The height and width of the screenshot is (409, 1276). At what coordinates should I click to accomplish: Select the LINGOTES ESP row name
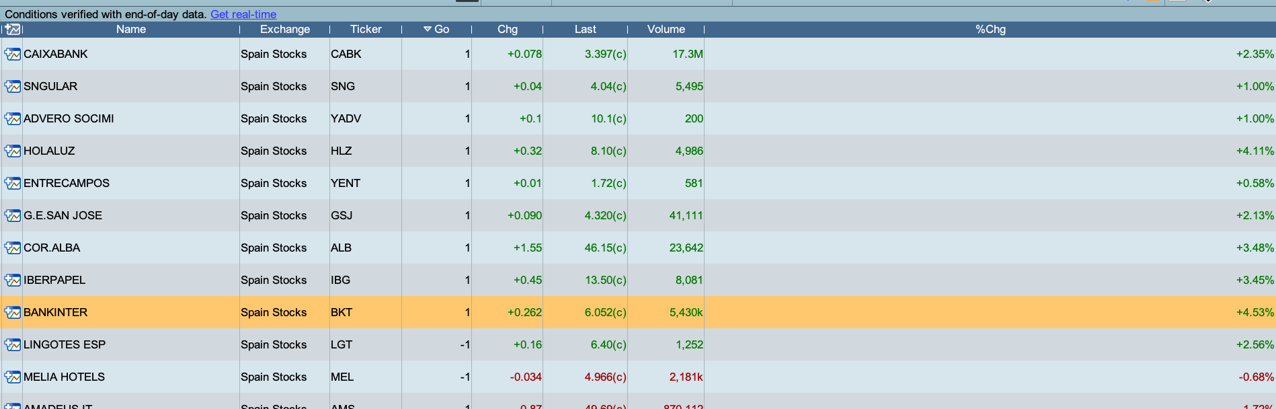tap(65, 344)
